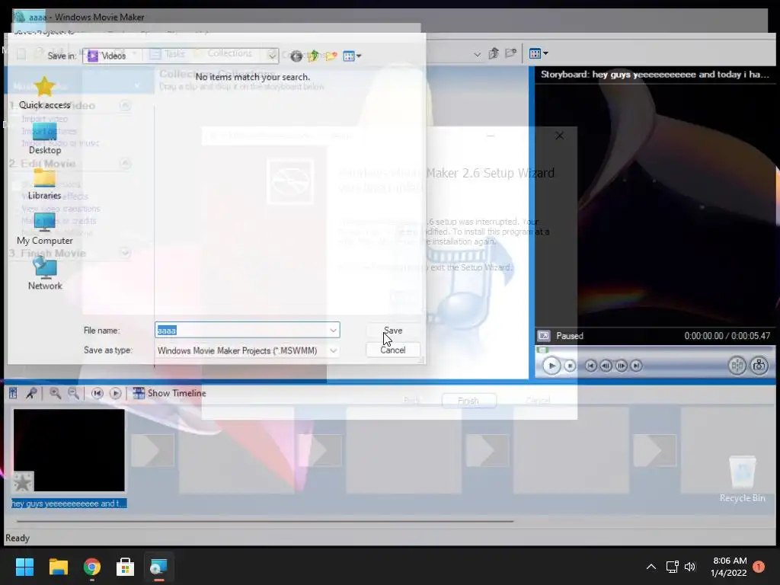This screenshot has height=585, width=780.
Task: Click Cancel in the Save Project dialog
Action: point(393,350)
